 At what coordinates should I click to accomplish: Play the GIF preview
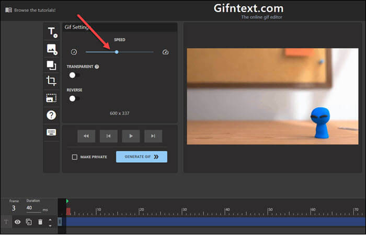(x=131, y=136)
